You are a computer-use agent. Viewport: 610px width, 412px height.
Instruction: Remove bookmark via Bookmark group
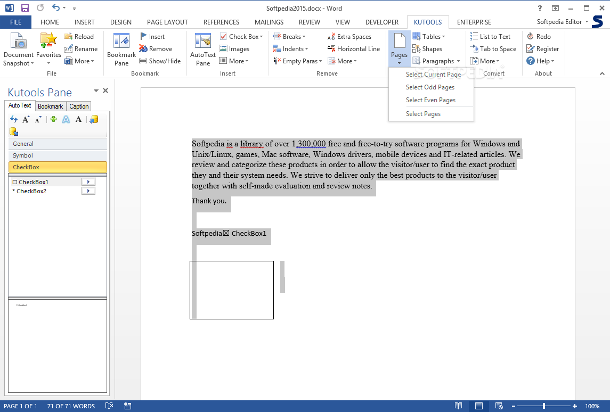156,49
